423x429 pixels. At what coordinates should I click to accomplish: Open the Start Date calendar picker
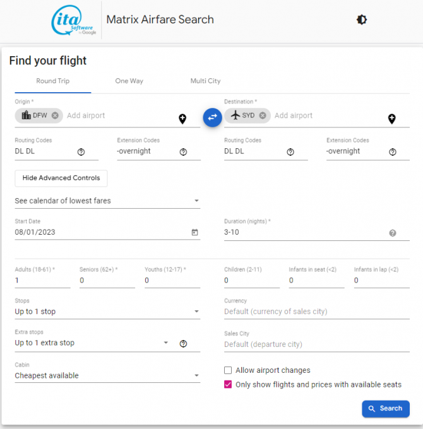[x=194, y=232]
